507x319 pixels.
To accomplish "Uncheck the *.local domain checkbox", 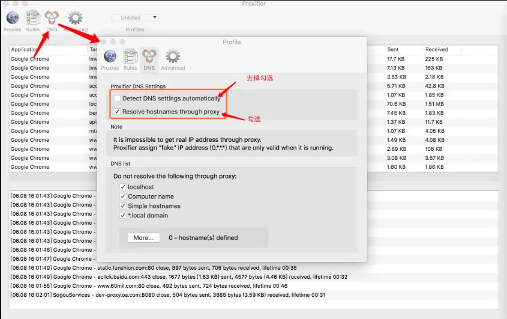I will tap(122, 215).
